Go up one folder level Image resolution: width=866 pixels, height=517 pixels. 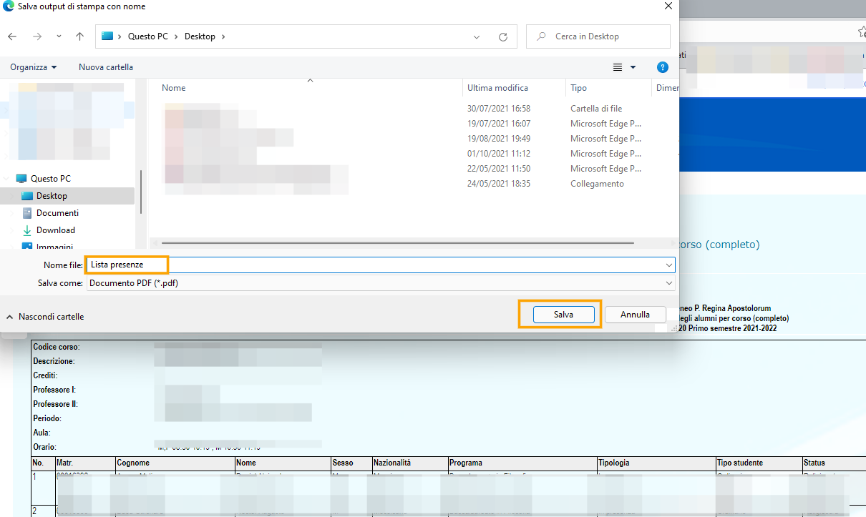[79, 36]
